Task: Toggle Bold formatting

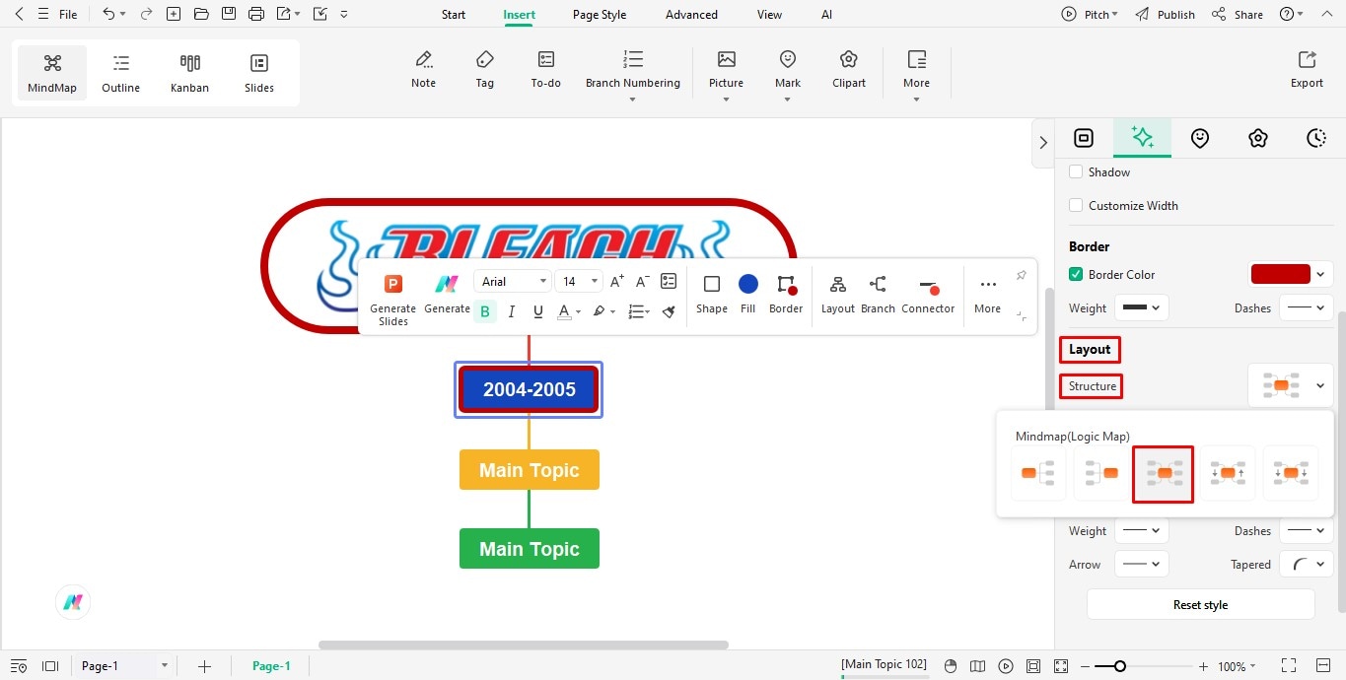Action: pyautogui.click(x=485, y=311)
